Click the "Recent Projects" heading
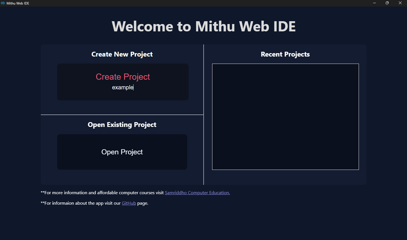The image size is (407, 240). tap(285, 54)
